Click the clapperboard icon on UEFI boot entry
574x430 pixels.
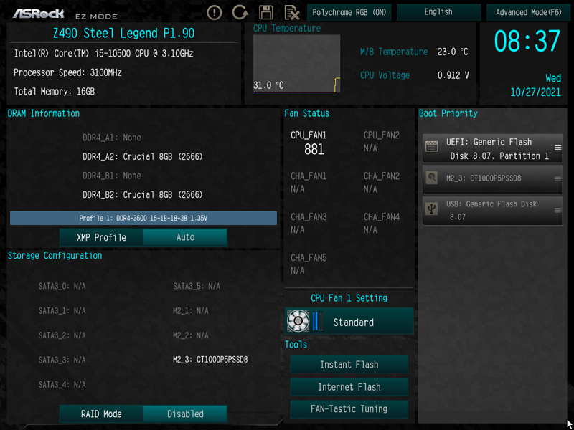[432, 147]
